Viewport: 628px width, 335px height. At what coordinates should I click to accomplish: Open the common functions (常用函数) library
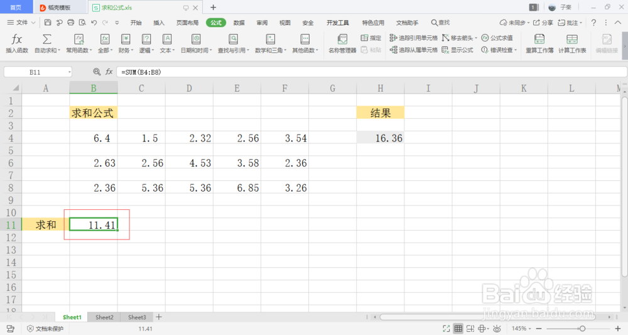79,43
